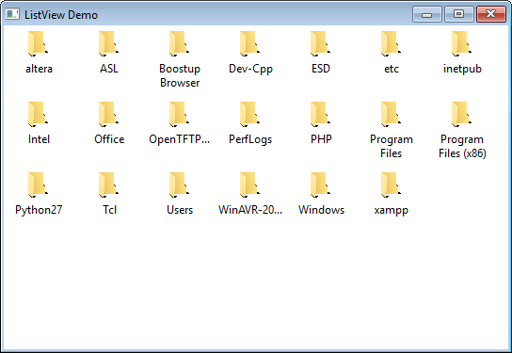Image resolution: width=512 pixels, height=353 pixels.
Task: Select the Office folder icon
Action: [x=109, y=114]
